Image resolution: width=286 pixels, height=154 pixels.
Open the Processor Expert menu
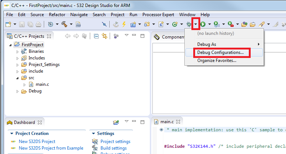tap(158, 15)
